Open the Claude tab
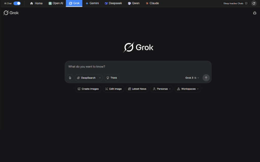 pyautogui.click(x=152, y=3)
